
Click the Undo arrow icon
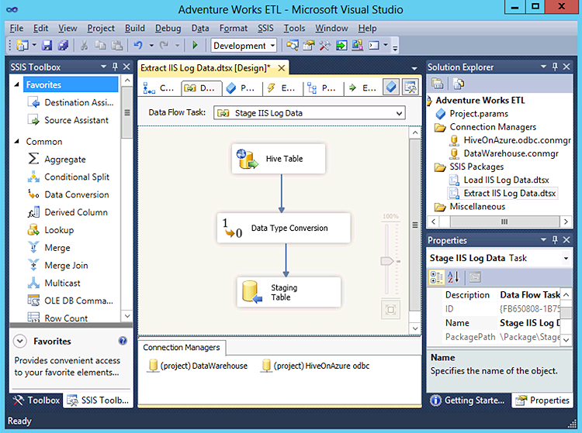tap(138, 46)
